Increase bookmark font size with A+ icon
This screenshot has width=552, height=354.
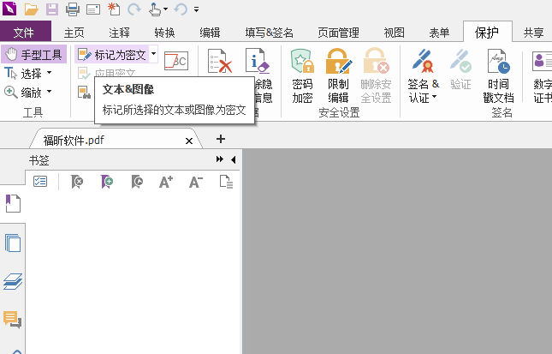[x=166, y=182]
